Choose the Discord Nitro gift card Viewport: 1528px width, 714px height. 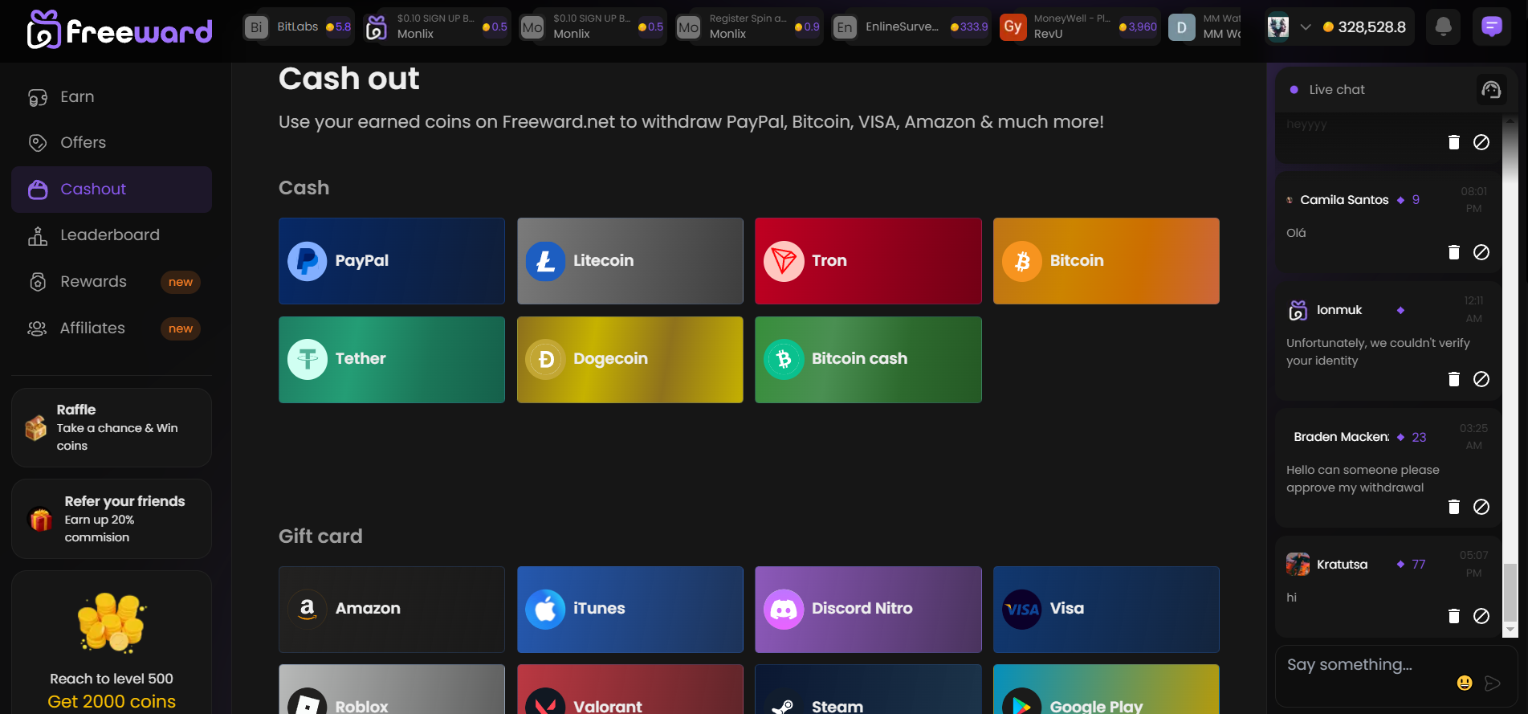click(x=868, y=610)
